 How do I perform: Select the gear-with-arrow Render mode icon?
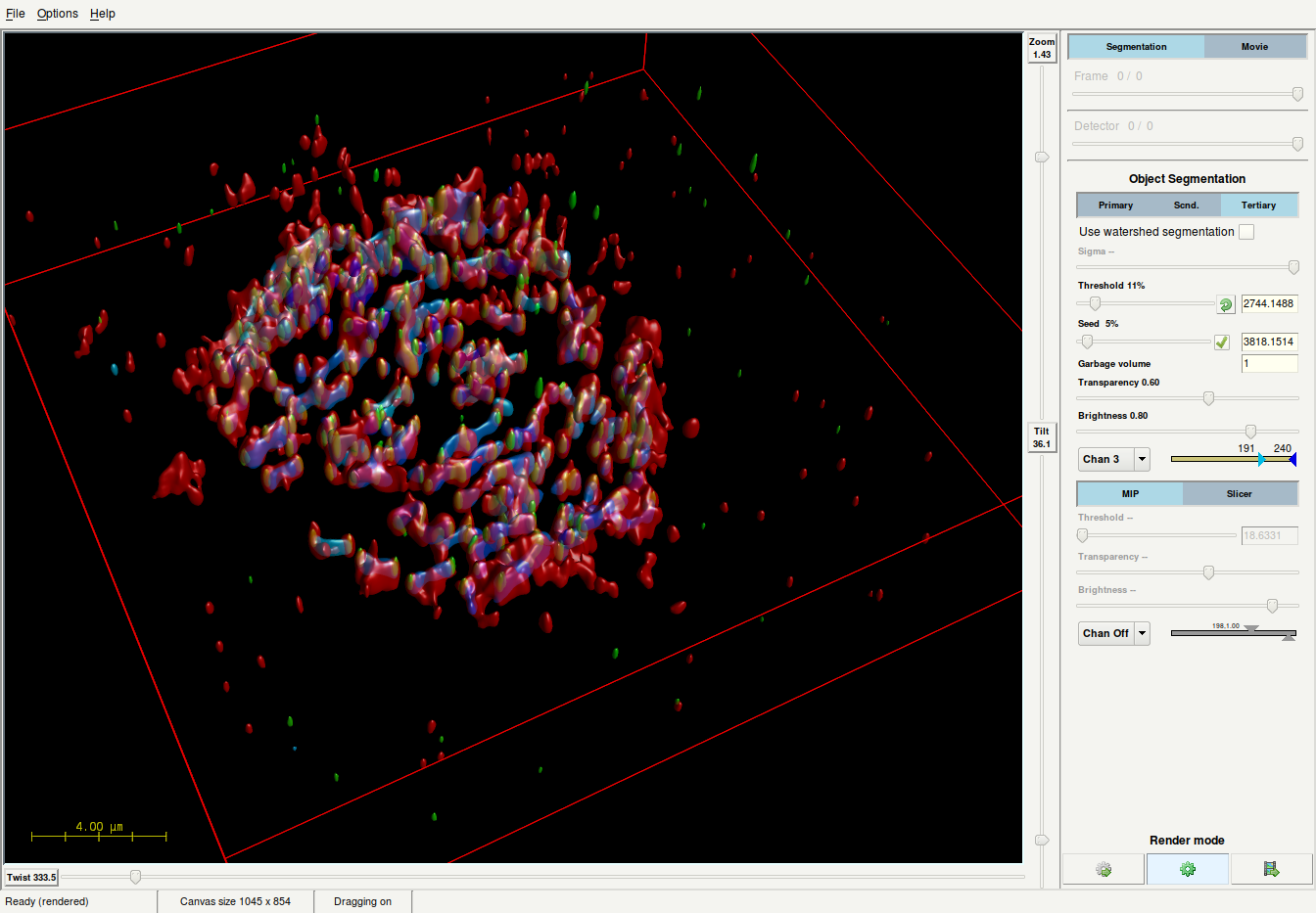tap(1104, 869)
